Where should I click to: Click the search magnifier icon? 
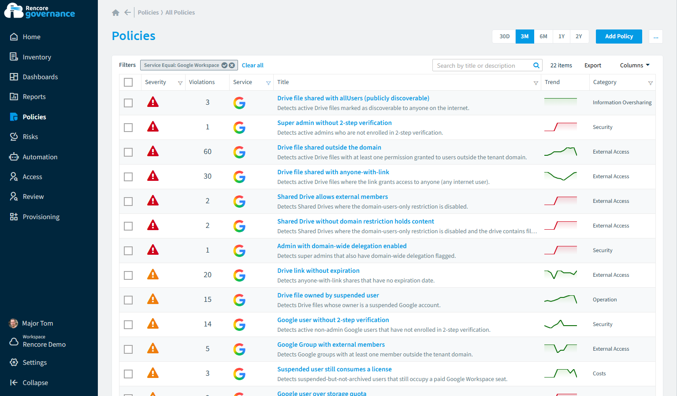(536, 66)
